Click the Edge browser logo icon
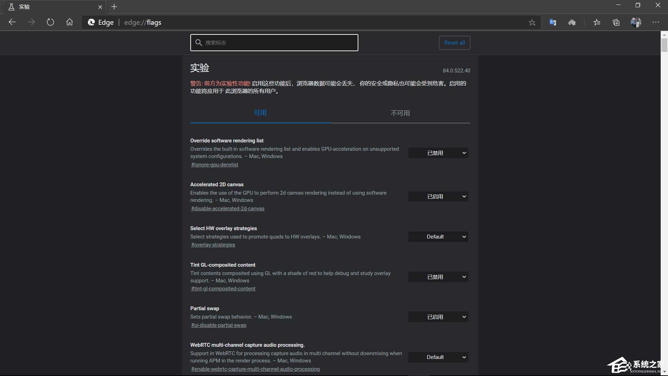This screenshot has width=668, height=376. [x=91, y=22]
